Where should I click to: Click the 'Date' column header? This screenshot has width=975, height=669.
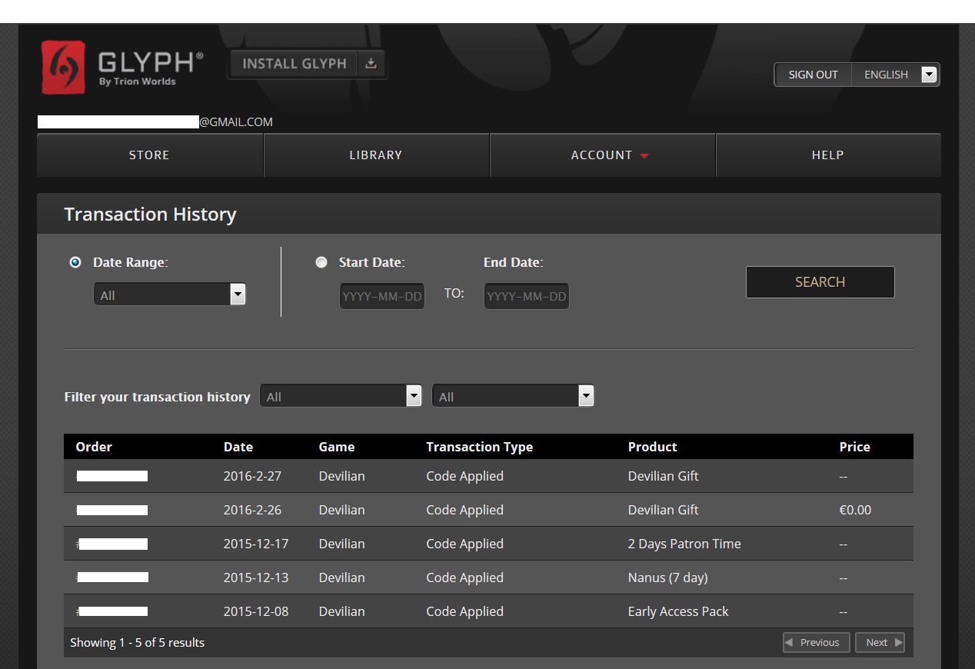tap(238, 447)
